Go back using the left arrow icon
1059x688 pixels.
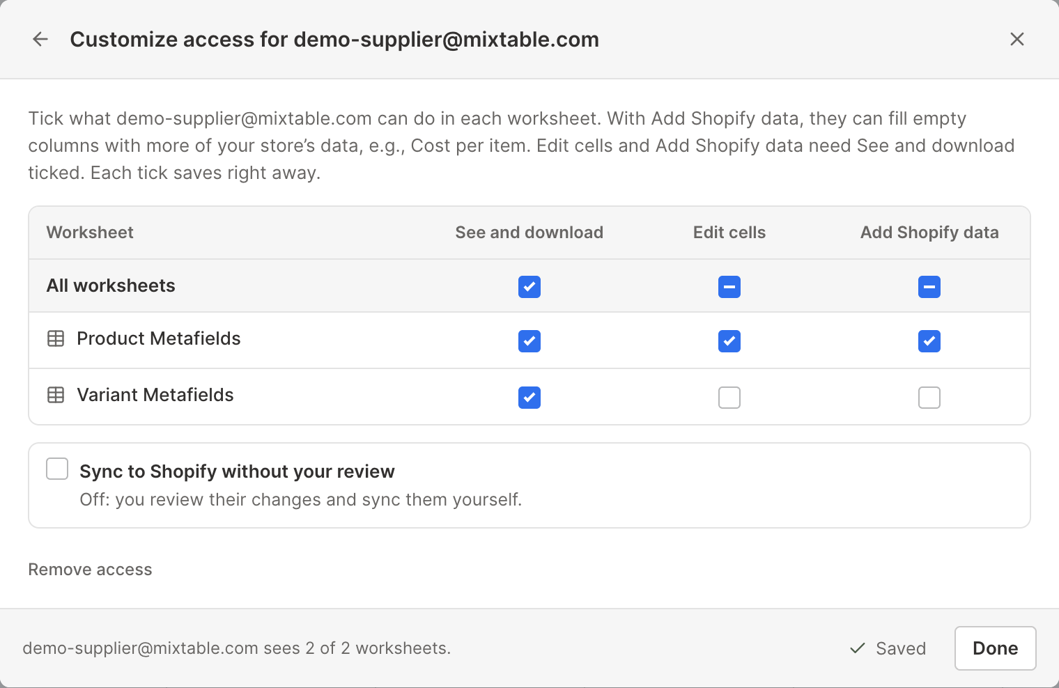point(40,39)
